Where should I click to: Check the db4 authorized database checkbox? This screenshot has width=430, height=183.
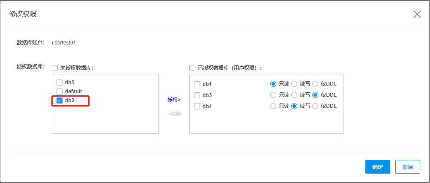tap(197, 106)
